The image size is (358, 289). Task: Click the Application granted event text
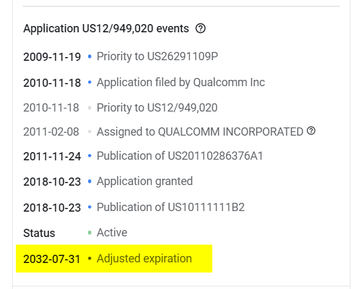[144, 181]
